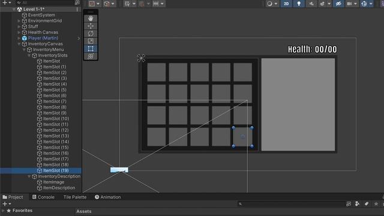Open the draw mode dropdown arrow

coord(276,4)
